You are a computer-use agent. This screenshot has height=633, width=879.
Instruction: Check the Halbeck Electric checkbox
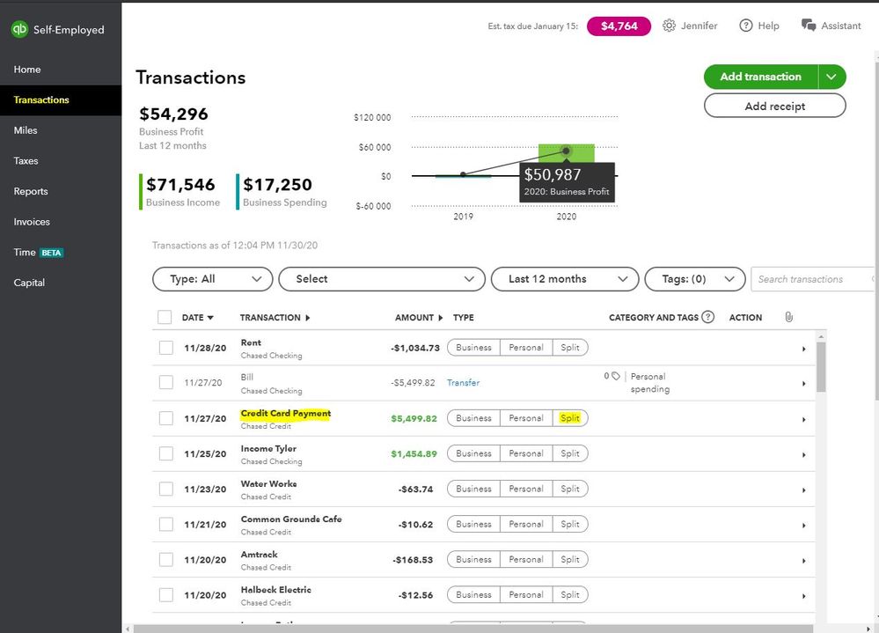click(x=166, y=595)
